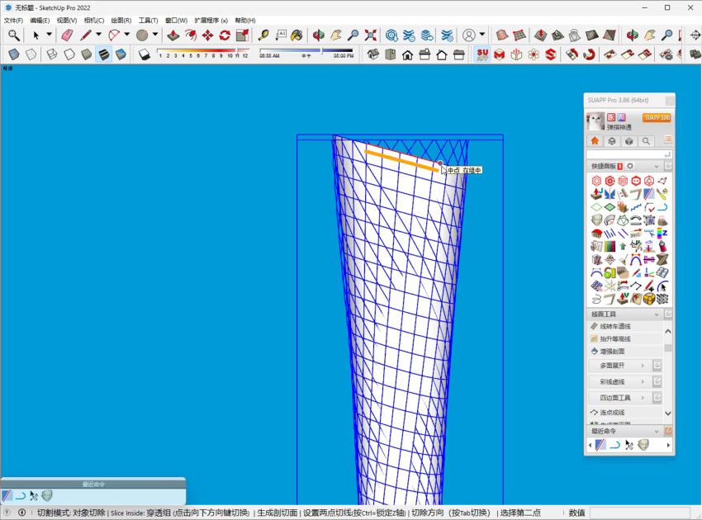The image size is (702, 520).
Task: Switch to Shaded face style
Action: [87, 54]
